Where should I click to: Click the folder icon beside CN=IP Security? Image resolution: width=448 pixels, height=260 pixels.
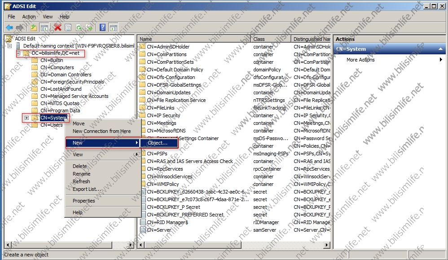click(x=142, y=115)
